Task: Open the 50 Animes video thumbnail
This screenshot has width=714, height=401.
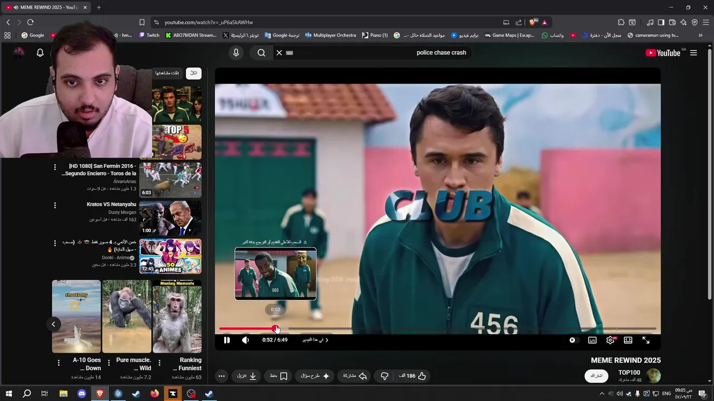Action: coord(170,256)
